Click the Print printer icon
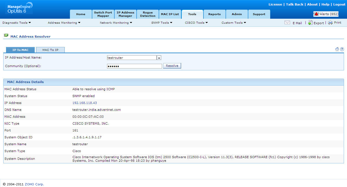347x187 pixels. click(x=330, y=23)
